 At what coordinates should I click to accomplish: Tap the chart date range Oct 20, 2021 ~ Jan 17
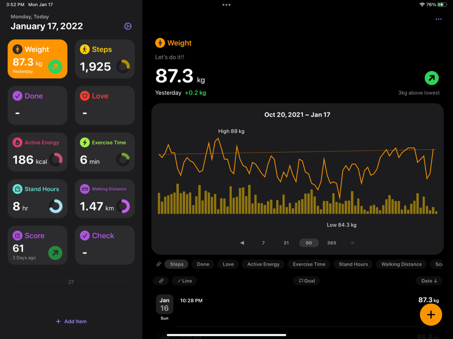click(297, 115)
